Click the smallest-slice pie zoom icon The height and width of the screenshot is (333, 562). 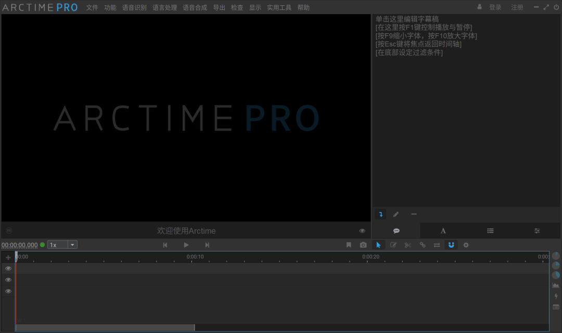click(556, 256)
